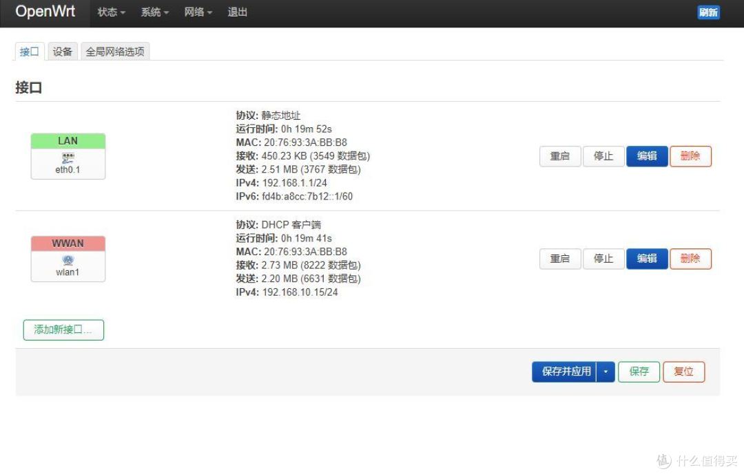Delete the WWAN interface
The height and width of the screenshot is (476, 744).
click(x=690, y=259)
